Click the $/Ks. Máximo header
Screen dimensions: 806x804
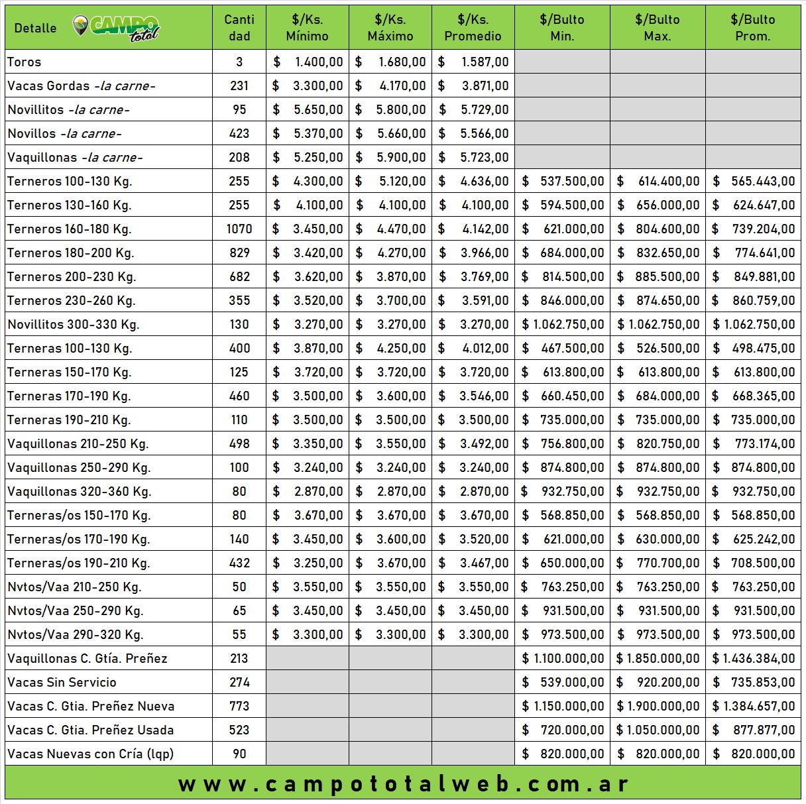pyautogui.click(x=390, y=28)
